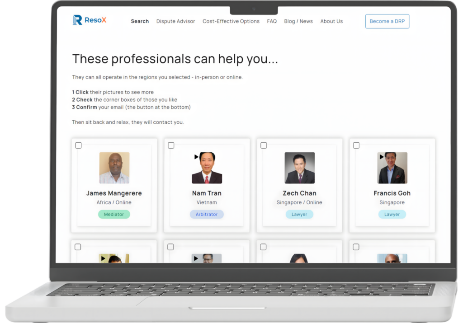Open the Search menu item
The image size is (463, 323).
pos(140,21)
